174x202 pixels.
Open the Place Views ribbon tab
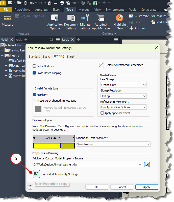[22, 10]
